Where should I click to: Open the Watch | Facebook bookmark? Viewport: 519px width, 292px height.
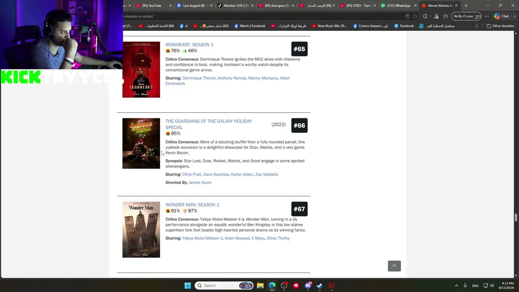click(249, 26)
